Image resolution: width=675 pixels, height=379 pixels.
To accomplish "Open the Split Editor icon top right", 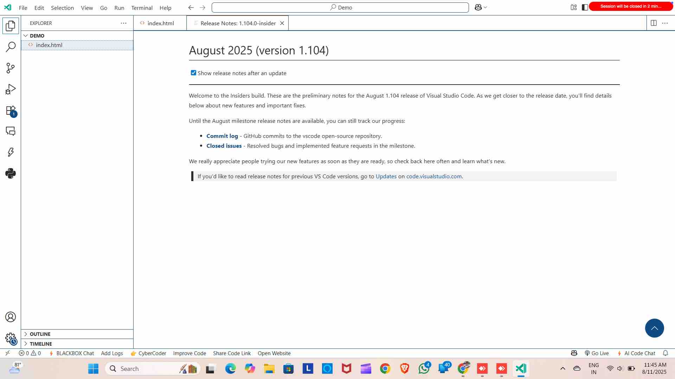I will click(x=654, y=23).
